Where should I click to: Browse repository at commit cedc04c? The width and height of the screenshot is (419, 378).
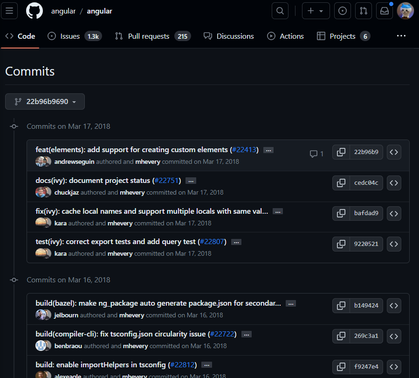[x=394, y=183]
